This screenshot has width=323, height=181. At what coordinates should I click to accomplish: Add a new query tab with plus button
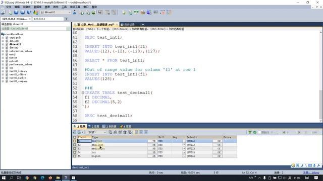(x=143, y=25)
